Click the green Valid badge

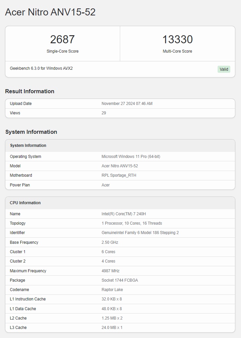(x=224, y=69)
